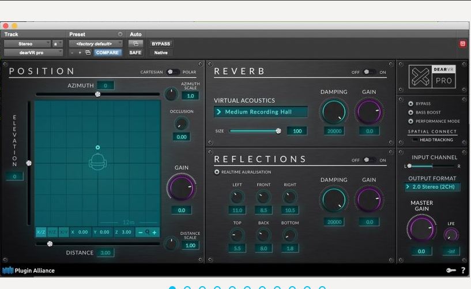This screenshot has height=289, width=471.
Task: Click the Right reflection knob
Action: pyautogui.click(x=290, y=197)
